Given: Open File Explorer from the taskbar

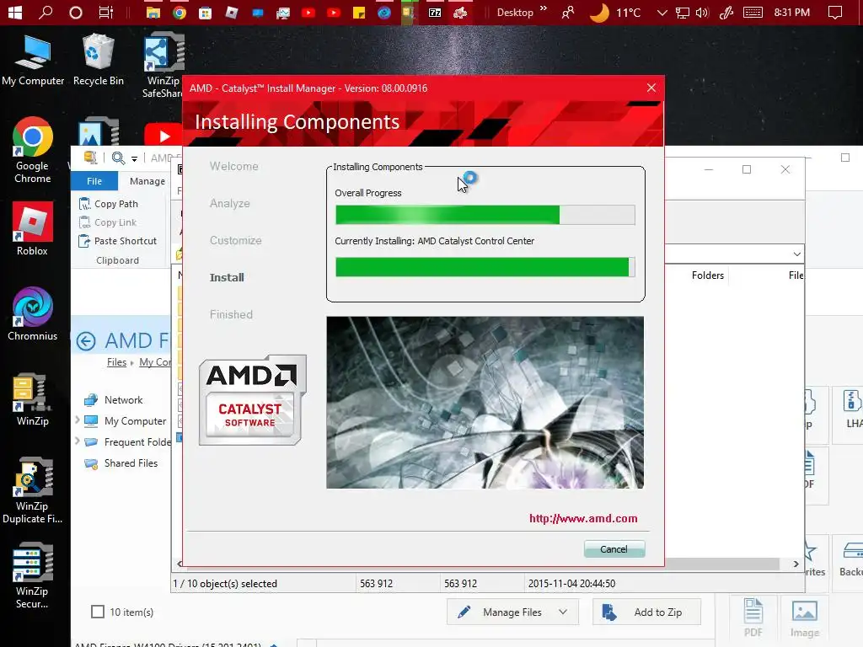Looking at the screenshot, I should [x=153, y=12].
